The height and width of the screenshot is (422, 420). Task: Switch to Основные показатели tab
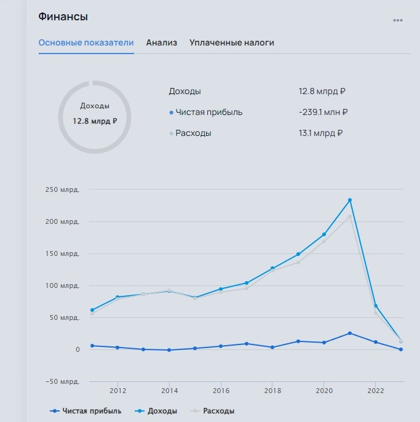[x=86, y=43]
